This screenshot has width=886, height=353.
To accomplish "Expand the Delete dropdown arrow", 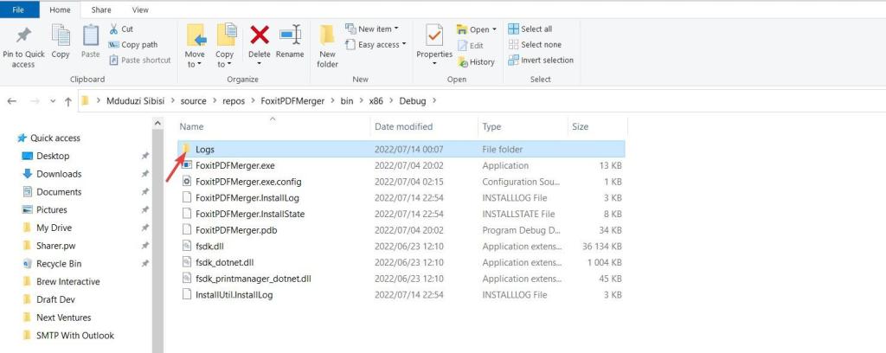I will pyautogui.click(x=260, y=64).
